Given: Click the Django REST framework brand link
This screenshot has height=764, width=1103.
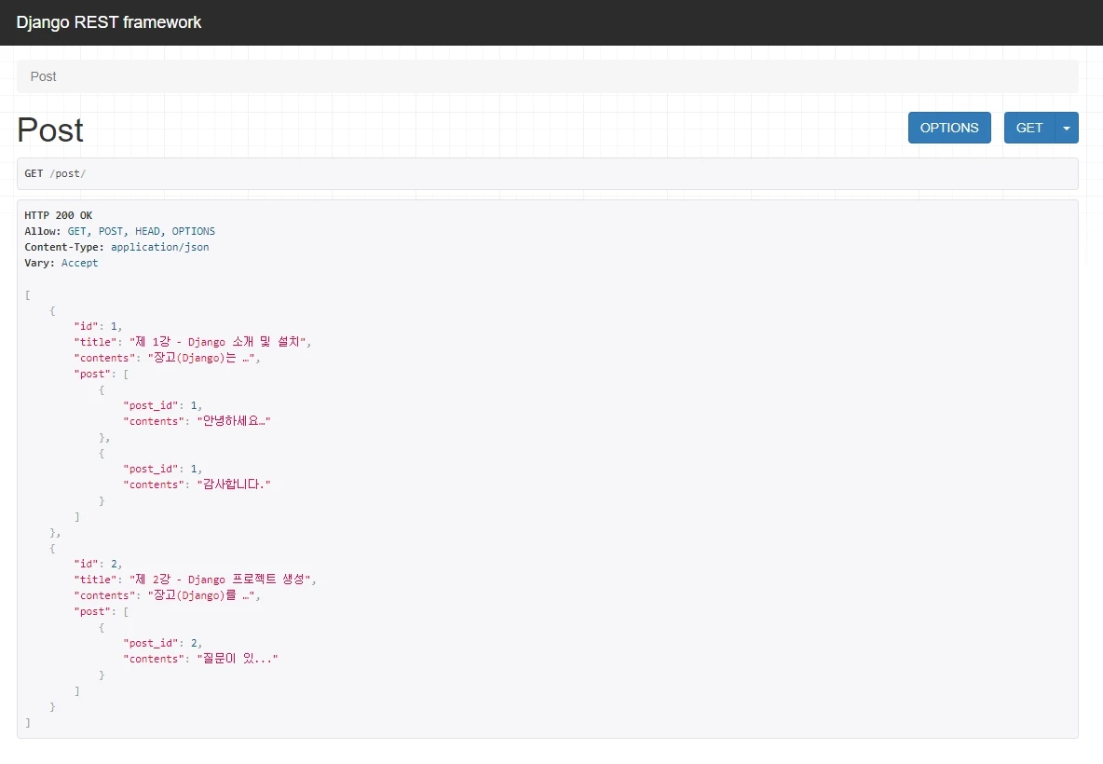Looking at the screenshot, I should (x=109, y=22).
